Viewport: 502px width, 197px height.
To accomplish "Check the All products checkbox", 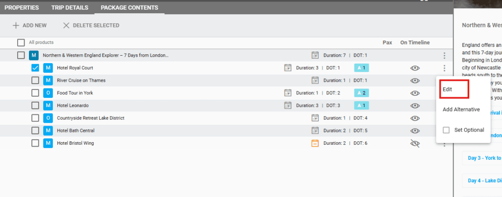I will [x=21, y=43].
